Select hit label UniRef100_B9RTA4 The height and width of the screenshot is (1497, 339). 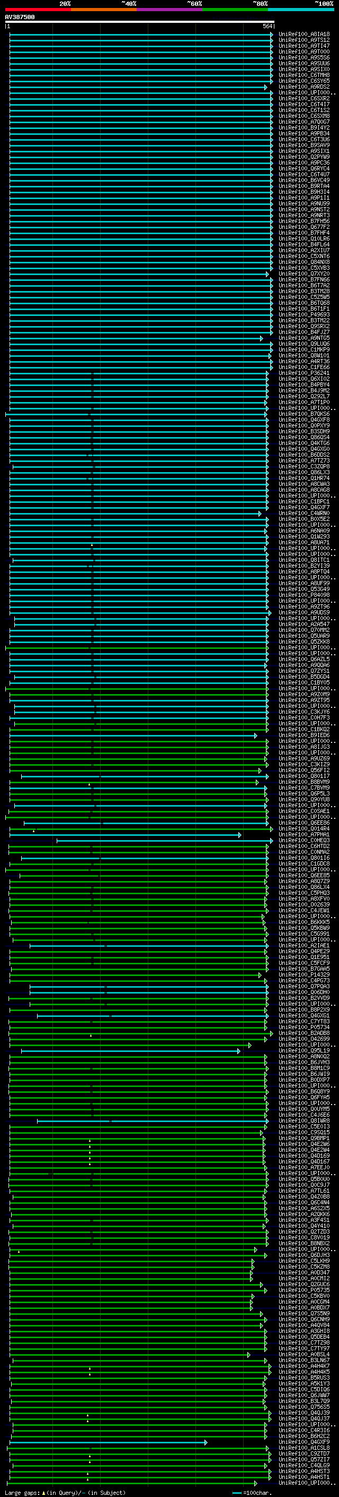(x=304, y=186)
